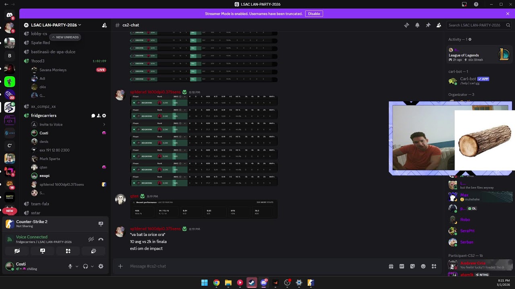Expand LSAC LAN-PARTY-2026 server menu
Screen dimensions: 515x289
pos(52,25)
